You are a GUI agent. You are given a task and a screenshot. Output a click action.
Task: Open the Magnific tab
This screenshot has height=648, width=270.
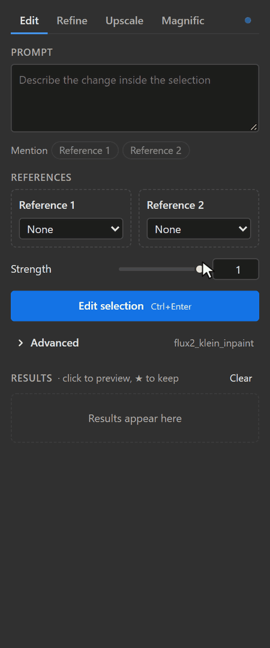coord(183,20)
